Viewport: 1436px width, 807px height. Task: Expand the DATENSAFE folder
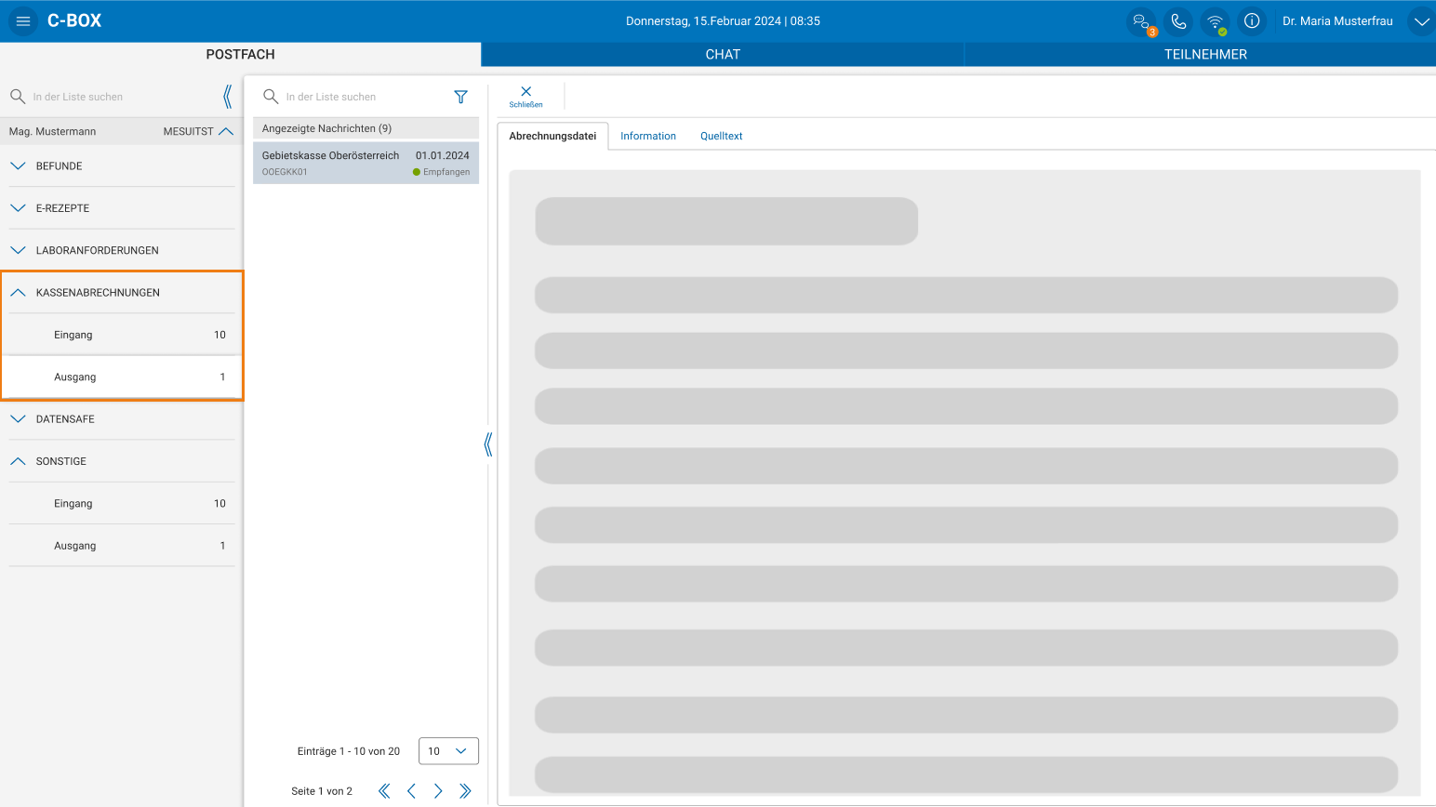coord(122,419)
